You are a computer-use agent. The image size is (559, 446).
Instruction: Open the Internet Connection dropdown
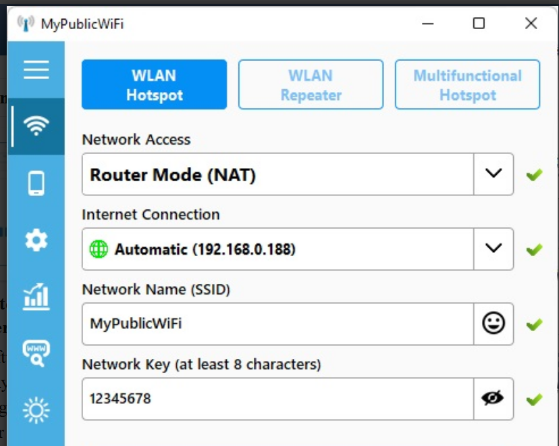[493, 249]
